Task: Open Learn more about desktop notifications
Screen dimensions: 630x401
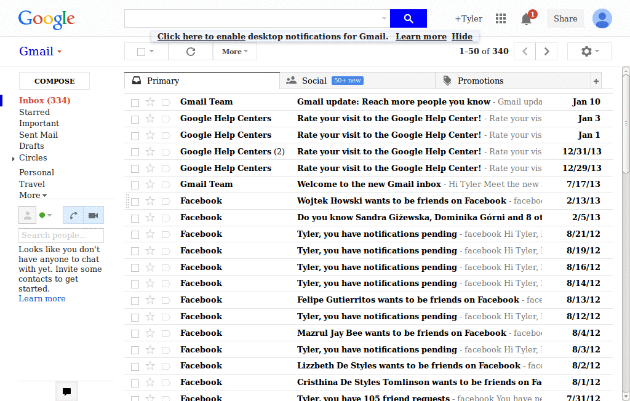Action: pyautogui.click(x=421, y=36)
